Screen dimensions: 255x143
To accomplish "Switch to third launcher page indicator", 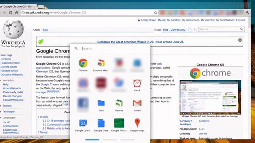I will pos(127,139).
